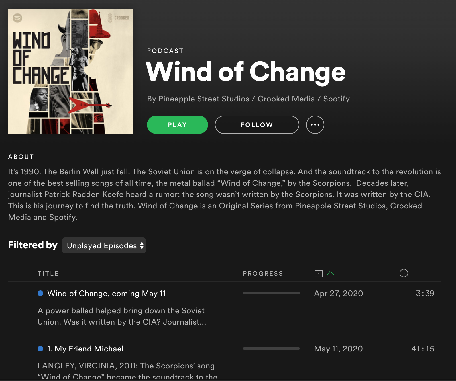Click the May 11, 2020 release date
The image size is (456, 381).
[x=339, y=349]
